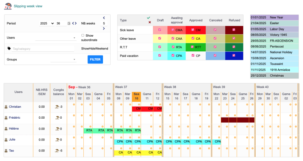
Task: Click the ShowHideWeekend link
Action: click(94, 48)
